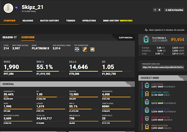
Task: Open the MMR History Improved tab
Action: (x=118, y=21)
